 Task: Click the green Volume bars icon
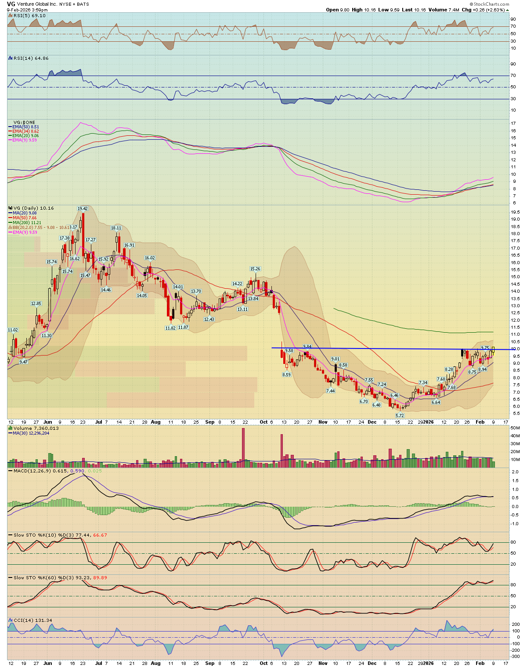(x=10, y=428)
